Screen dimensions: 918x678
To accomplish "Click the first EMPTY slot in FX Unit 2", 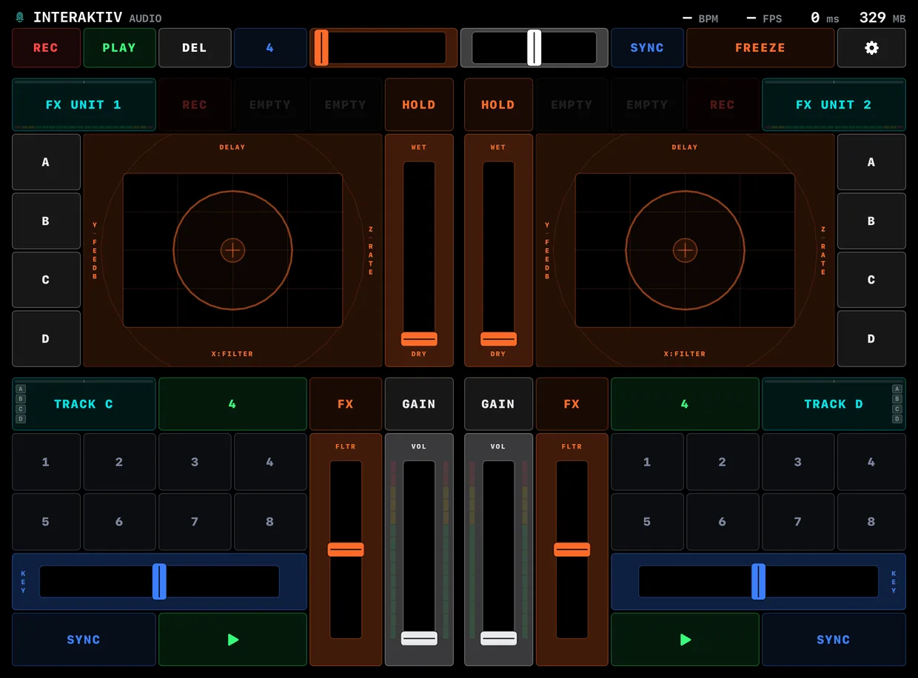I will (x=572, y=105).
